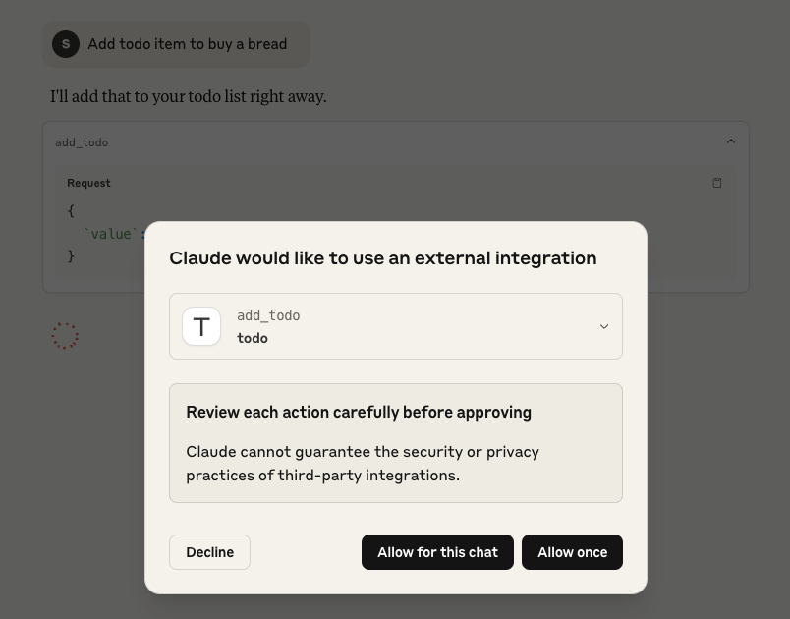
Task: Copy the Request JSON with clipboard icon
Action: tap(717, 183)
